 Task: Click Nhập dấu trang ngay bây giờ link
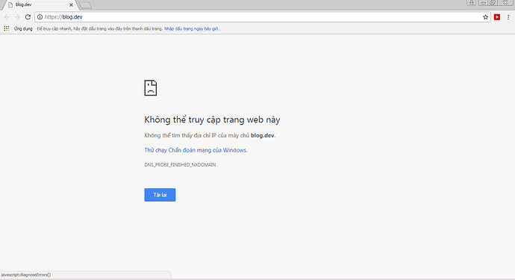(193, 29)
